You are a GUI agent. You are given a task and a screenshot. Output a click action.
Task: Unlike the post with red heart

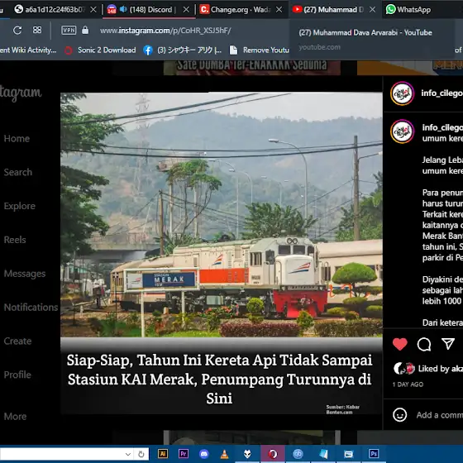click(400, 344)
